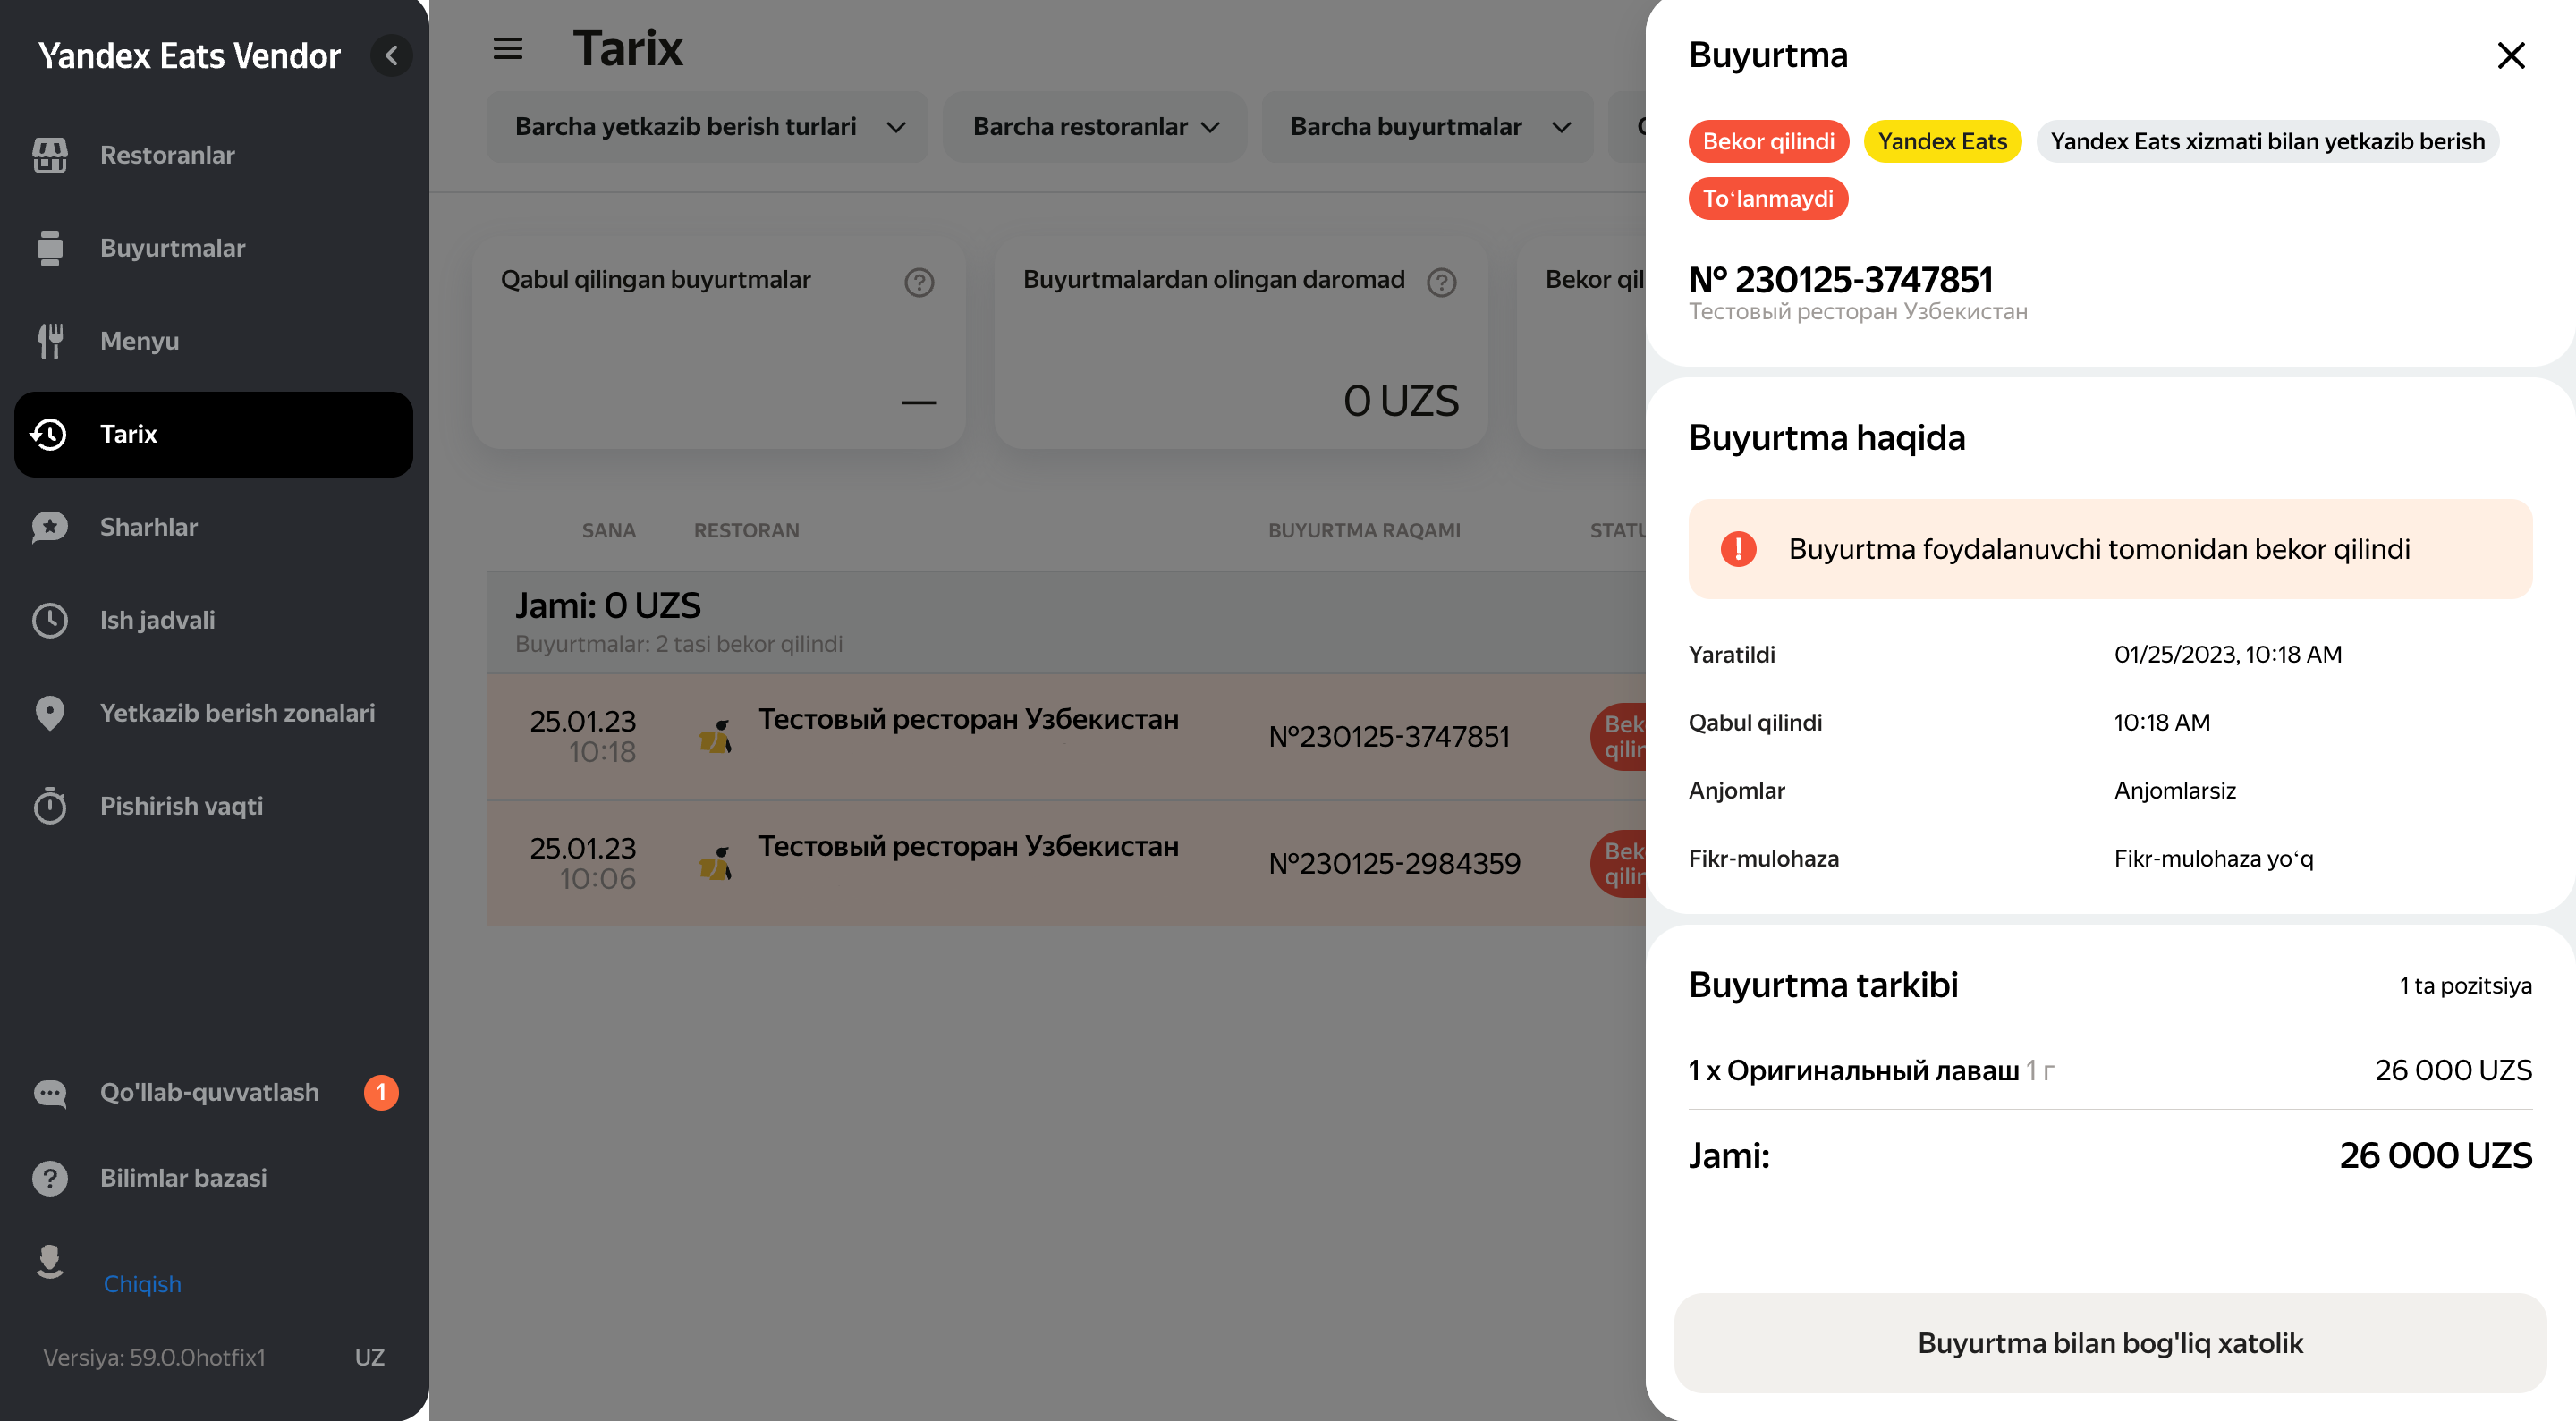Select order row №230125-2984359

click(1066, 863)
